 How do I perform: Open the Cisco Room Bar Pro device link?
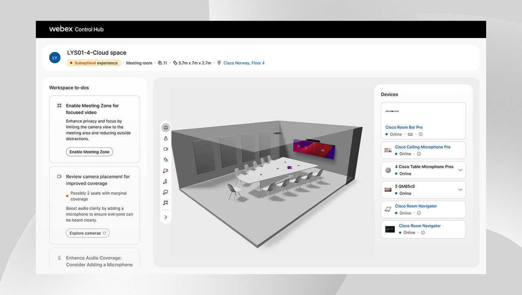[404, 128]
